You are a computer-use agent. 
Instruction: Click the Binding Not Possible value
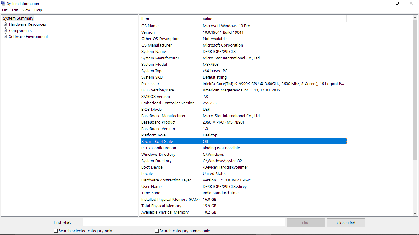(x=221, y=148)
